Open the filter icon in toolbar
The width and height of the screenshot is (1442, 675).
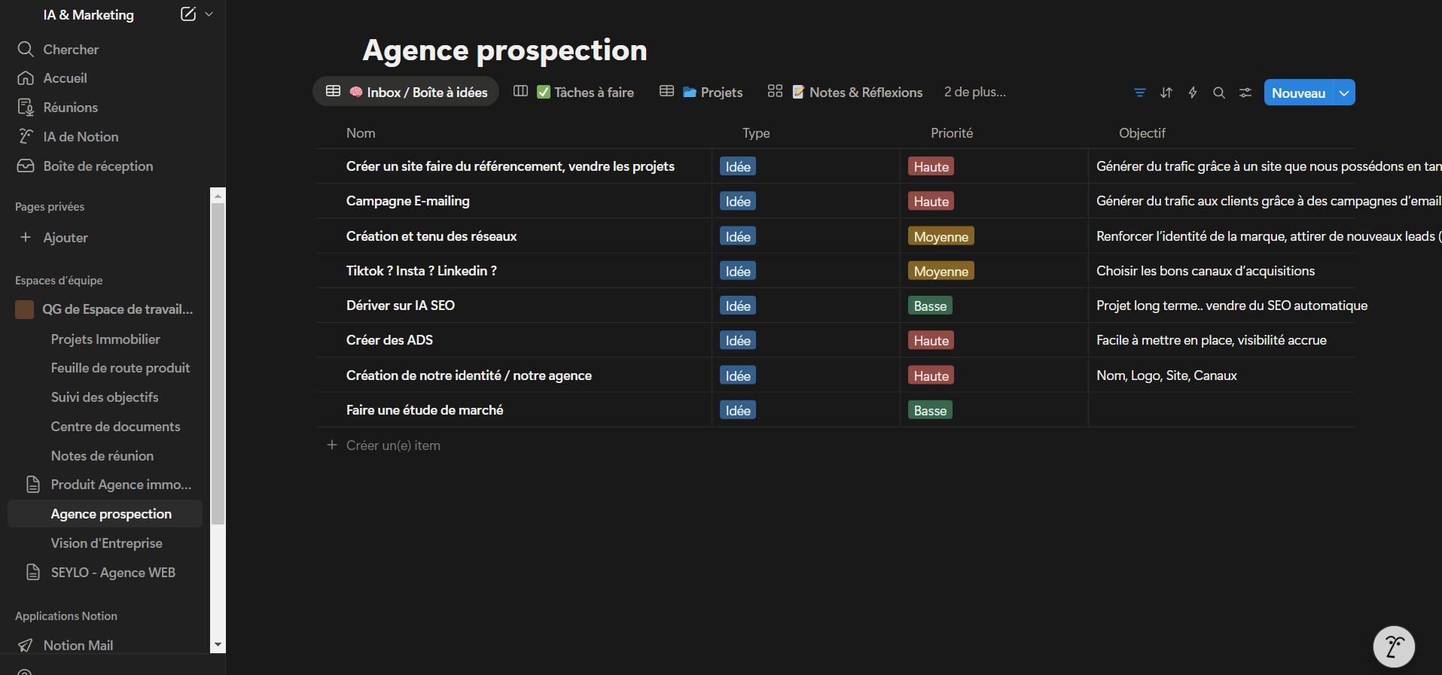pyautogui.click(x=1140, y=93)
